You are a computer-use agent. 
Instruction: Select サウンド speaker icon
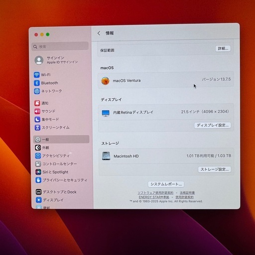(x=37, y=111)
